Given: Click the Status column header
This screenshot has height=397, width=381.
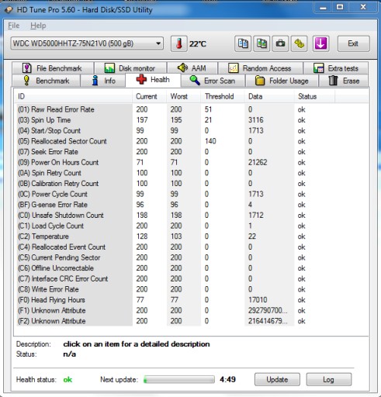Looking at the screenshot, I should click(x=314, y=96).
